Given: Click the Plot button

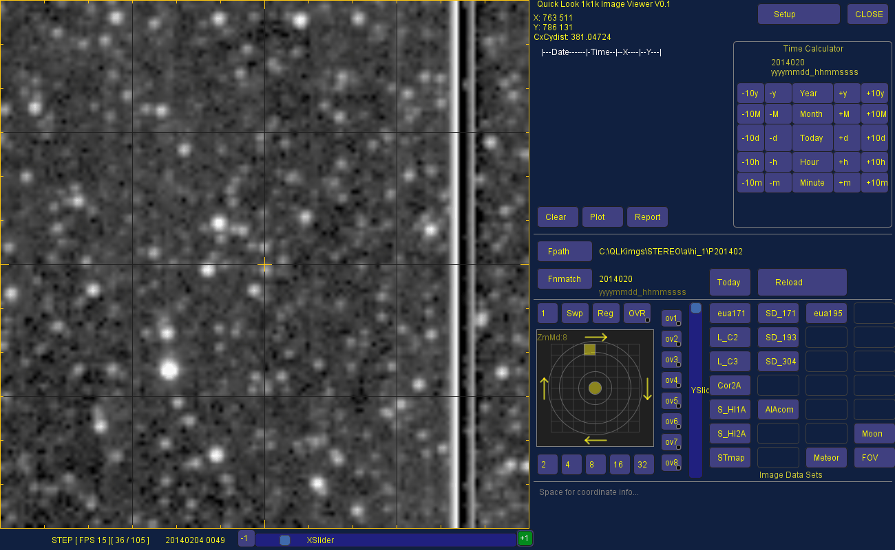Looking at the screenshot, I should [602, 217].
